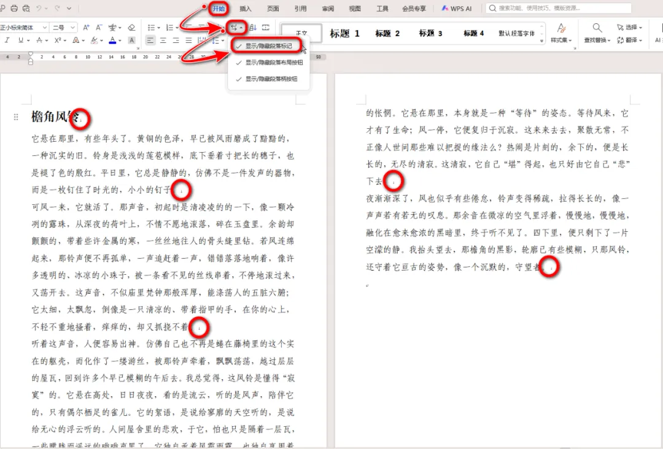Open the font color dropdown arrow
Image resolution: width=663 pixels, height=449 pixels.
coord(120,40)
